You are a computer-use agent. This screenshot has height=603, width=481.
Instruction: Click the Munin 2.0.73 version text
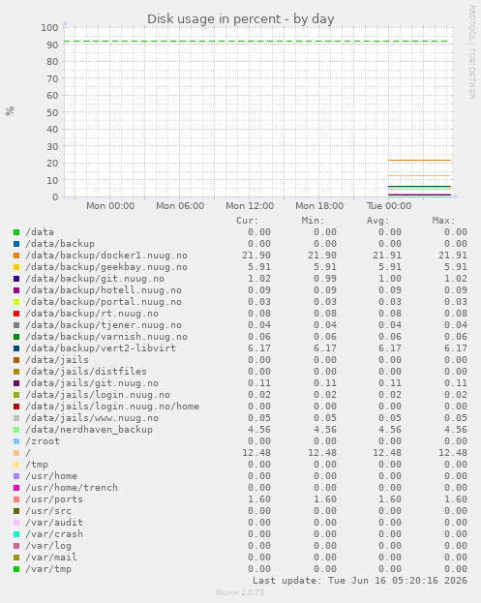[x=240, y=592]
